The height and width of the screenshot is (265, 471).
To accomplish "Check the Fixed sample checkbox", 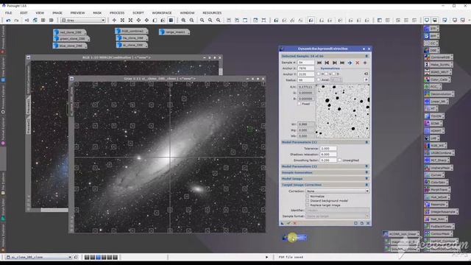I will pos(300,104).
